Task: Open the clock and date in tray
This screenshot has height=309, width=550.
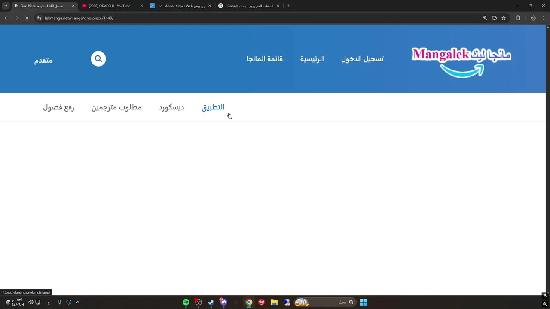Action: click(18, 302)
